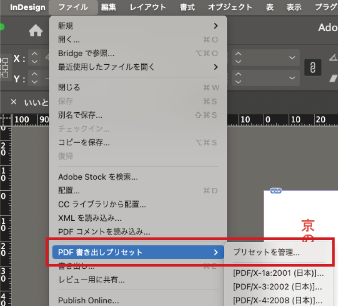338x306 pixels.
Task: Choose Adobe Stock を検索...
Action: (x=138, y=177)
